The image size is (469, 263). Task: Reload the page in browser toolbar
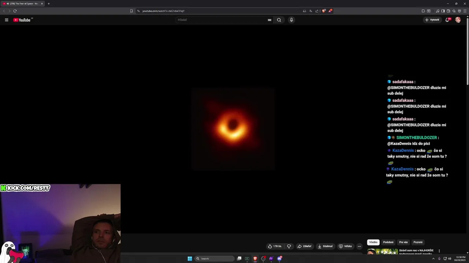coord(15,11)
